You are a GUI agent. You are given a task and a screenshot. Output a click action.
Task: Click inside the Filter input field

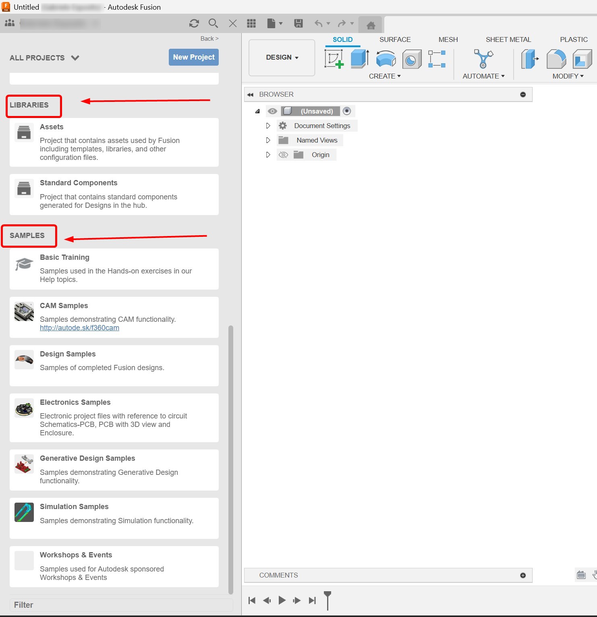(121, 605)
